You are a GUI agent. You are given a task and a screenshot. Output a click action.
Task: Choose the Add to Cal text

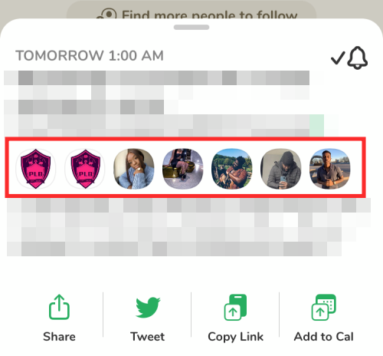(x=323, y=337)
